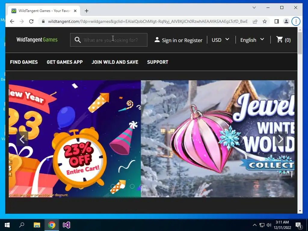Show the next carousel slide
The height and width of the screenshot is (231, 308).
(281, 139)
